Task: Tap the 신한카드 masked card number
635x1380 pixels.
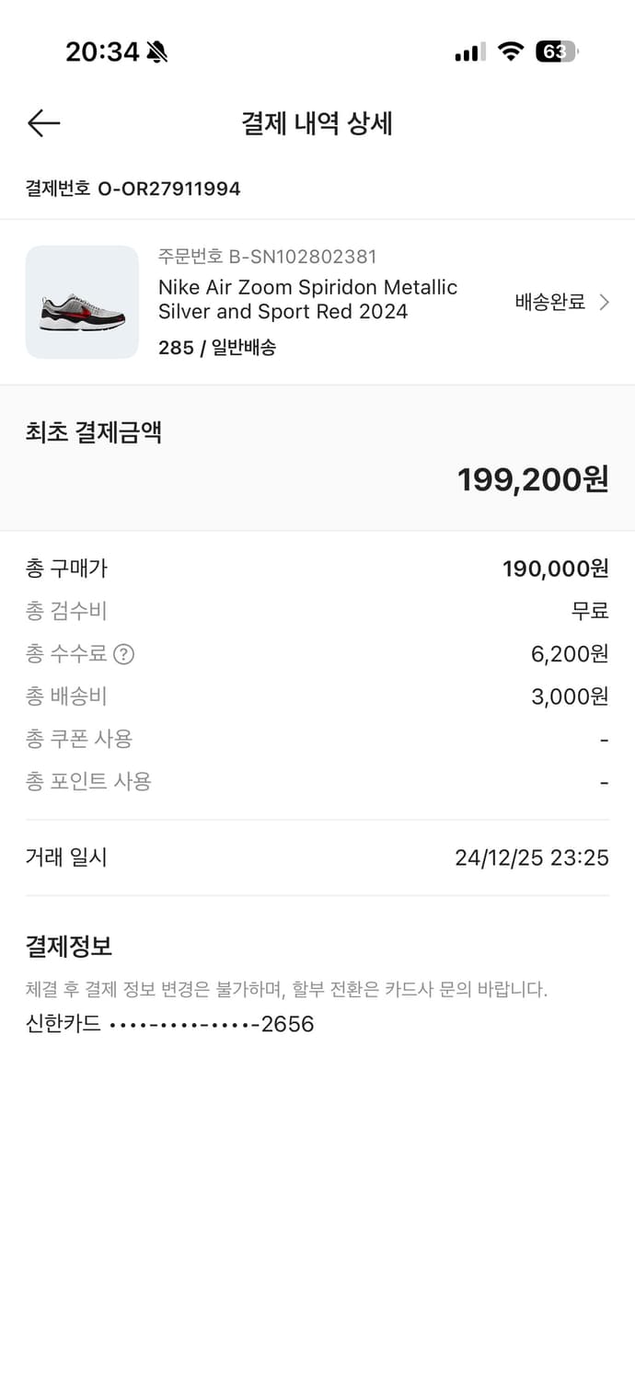Action: [169, 1023]
